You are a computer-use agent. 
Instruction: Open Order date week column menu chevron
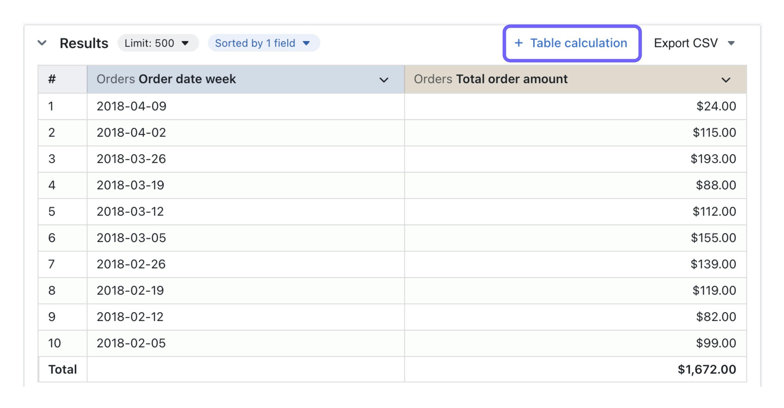point(384,80)
